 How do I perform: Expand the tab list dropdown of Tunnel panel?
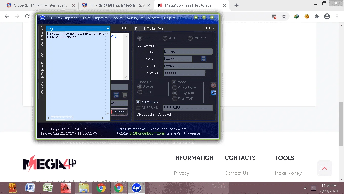tap(214, 28)
